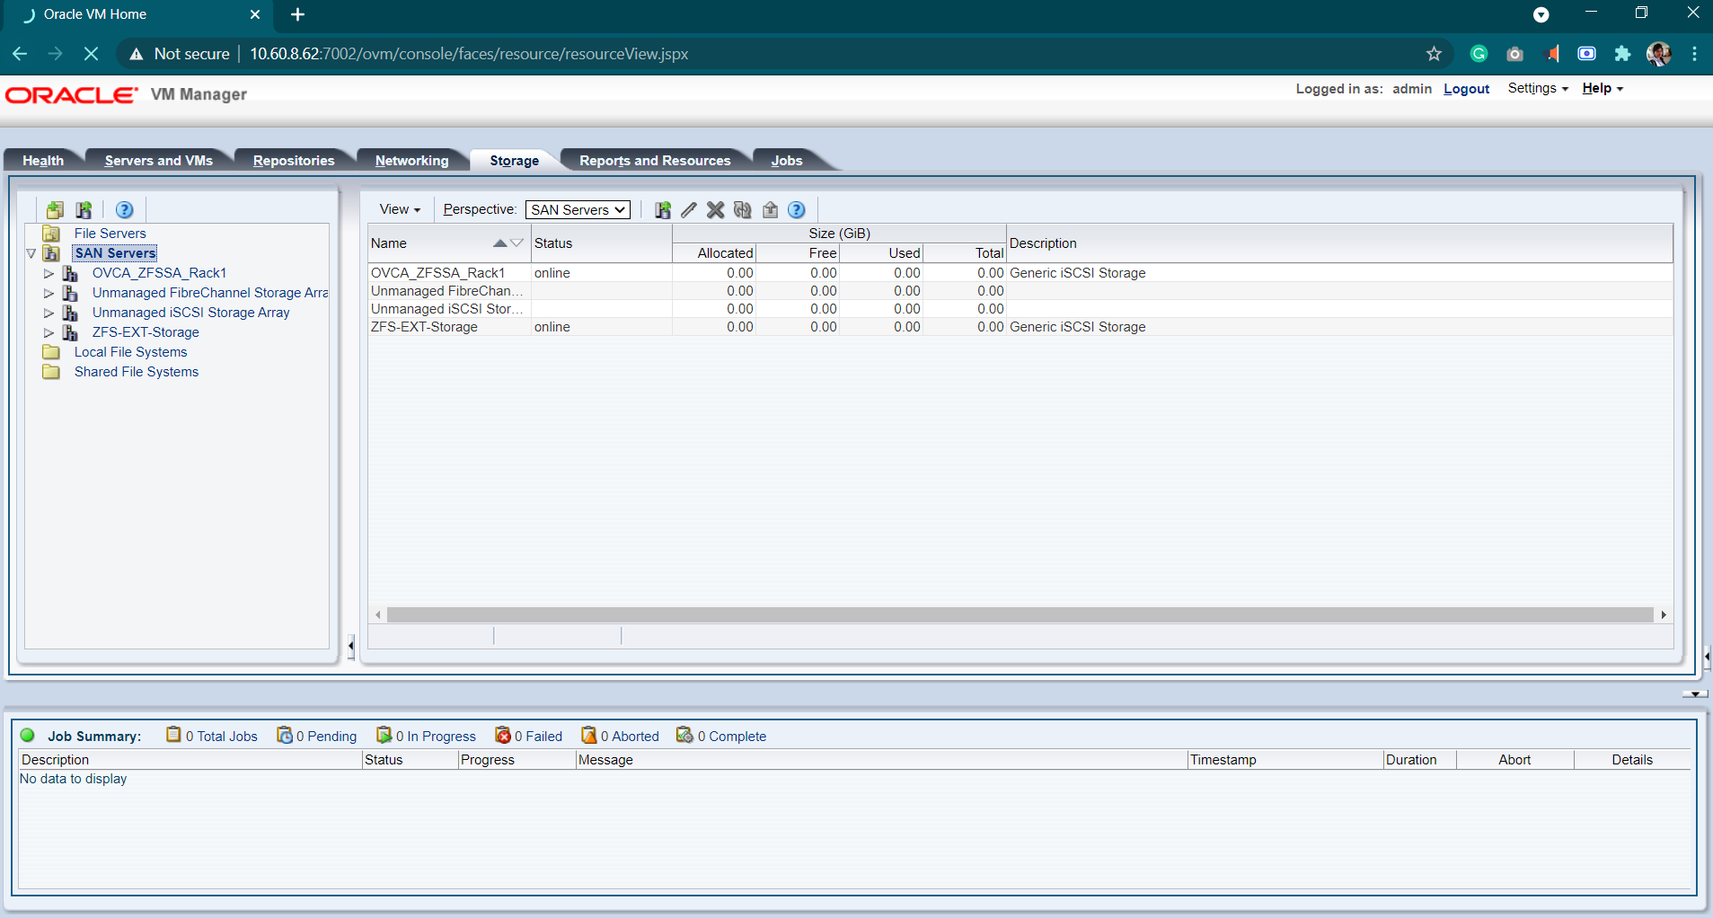
Task: Stop page loading with the X button
Action: (91, 54)
